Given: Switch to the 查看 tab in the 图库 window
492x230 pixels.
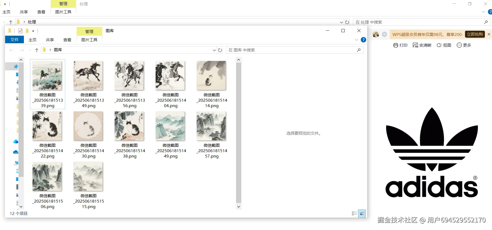Looking at the screenshot, I should point(67,40).
